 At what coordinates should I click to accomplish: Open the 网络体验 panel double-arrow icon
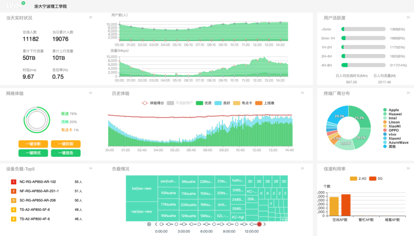(x=91, y=93)
